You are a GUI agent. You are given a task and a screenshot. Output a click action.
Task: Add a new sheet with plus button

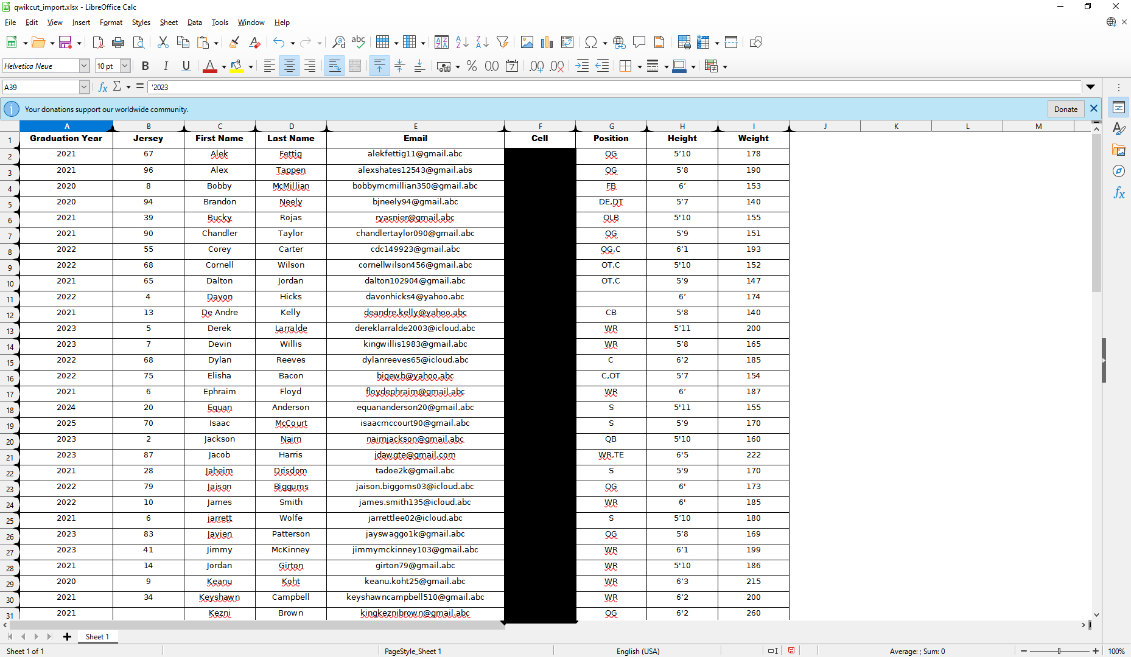pyautogui.click(x=67, y=636)
